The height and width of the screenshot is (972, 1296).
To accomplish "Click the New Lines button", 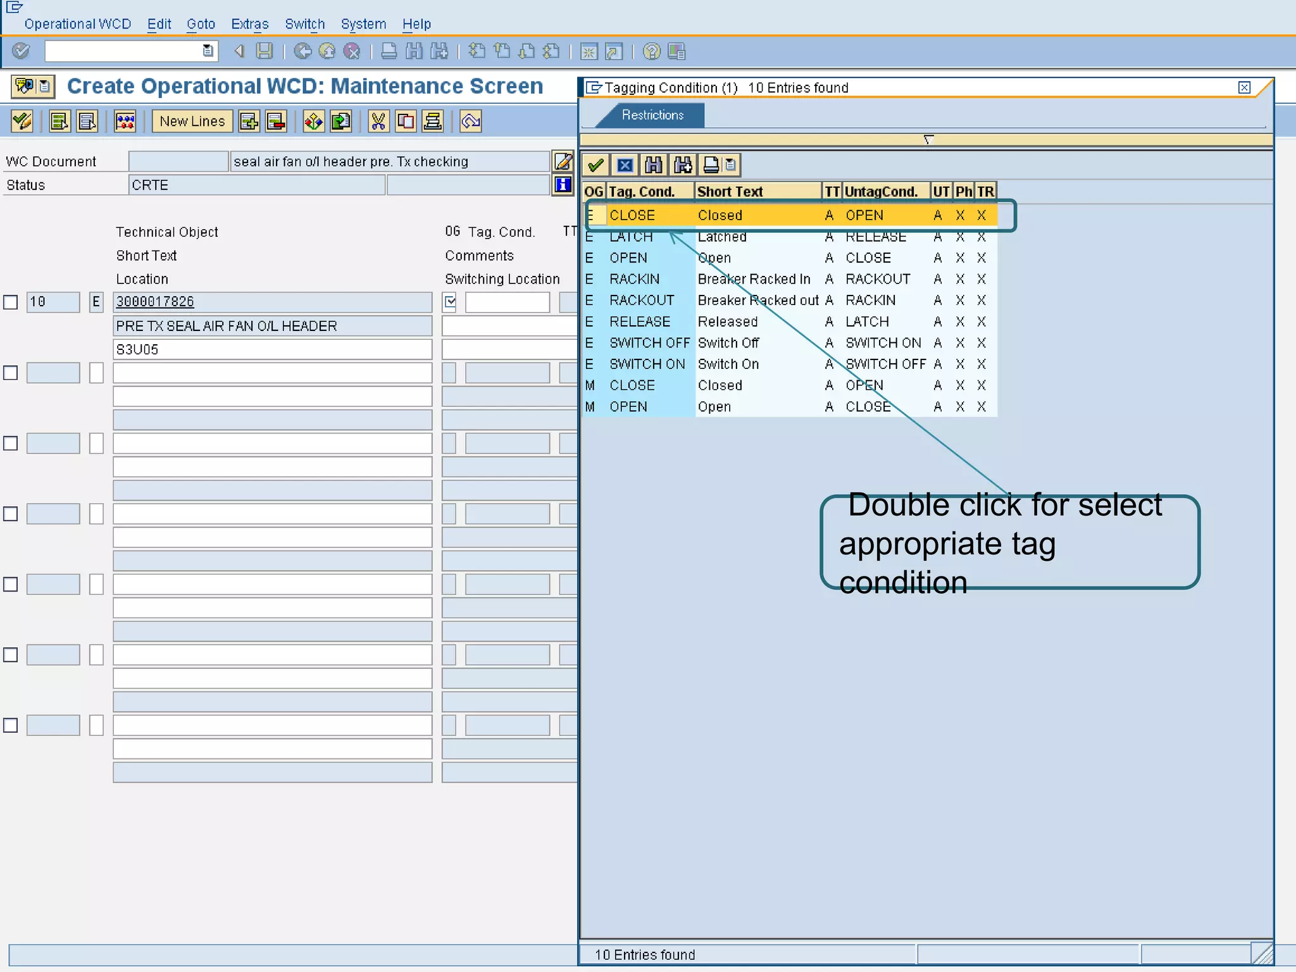I will pyautogui.click(x=192, y=121).
